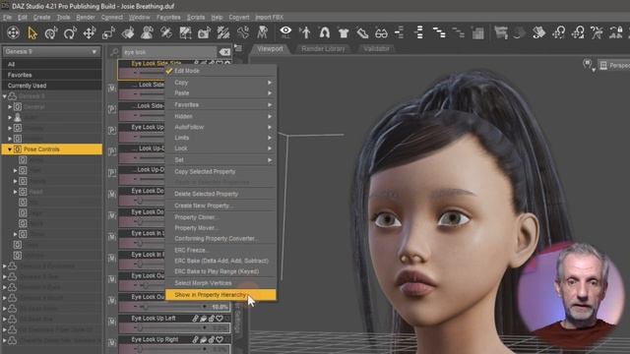Image resolution: width=630 pixels, height=354 pixels.
Task: Open the Genesis 9 figure dropdown
Action: 51,52
